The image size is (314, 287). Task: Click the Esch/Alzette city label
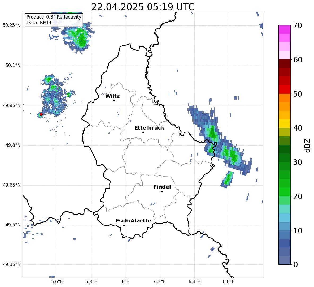pyautogui.click(x=133, y=221)
